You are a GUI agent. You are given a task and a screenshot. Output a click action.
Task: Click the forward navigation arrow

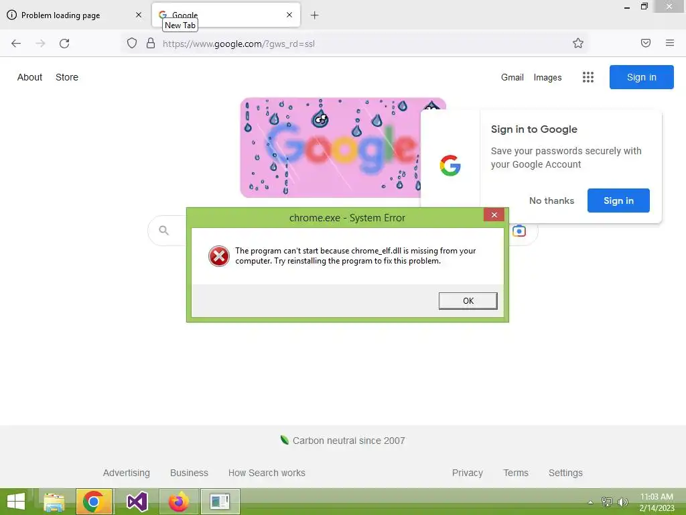(40, 44)
